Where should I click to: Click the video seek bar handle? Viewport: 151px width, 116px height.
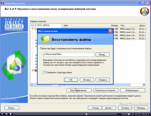pos(86,114)
